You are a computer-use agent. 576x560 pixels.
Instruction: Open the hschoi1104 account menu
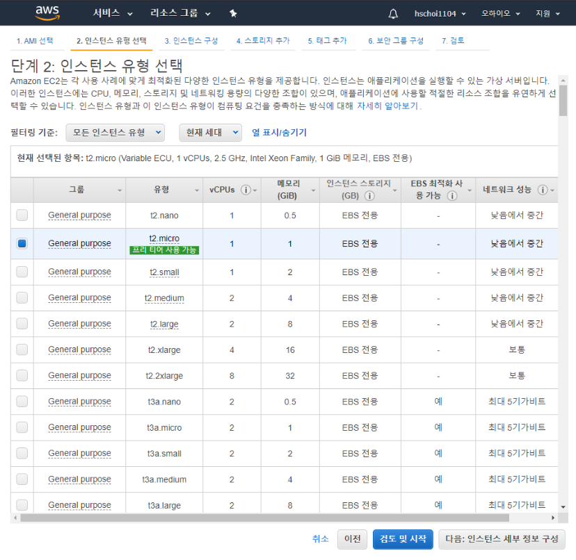(440, 14)
